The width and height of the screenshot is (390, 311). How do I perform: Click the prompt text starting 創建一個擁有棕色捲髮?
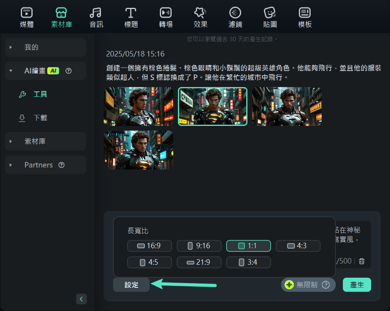[x=244, y=73]
